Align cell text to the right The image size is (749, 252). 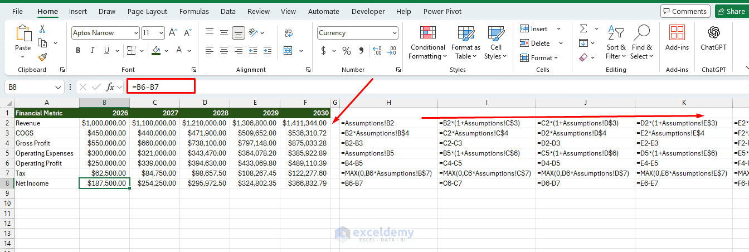point(239,51)
